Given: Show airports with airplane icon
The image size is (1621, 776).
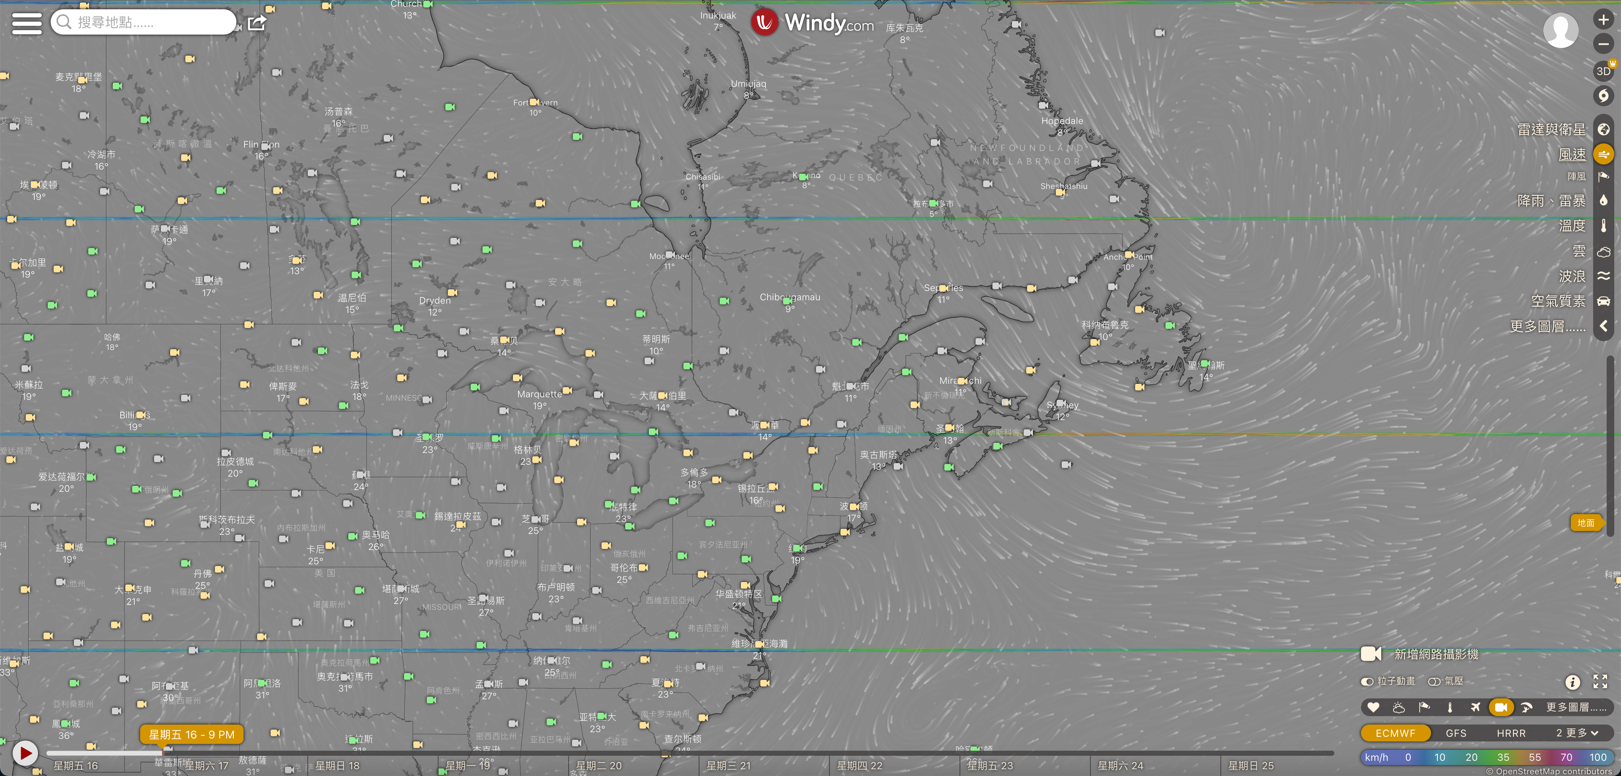Looking at the screenshot, I should coord(1475,707).
